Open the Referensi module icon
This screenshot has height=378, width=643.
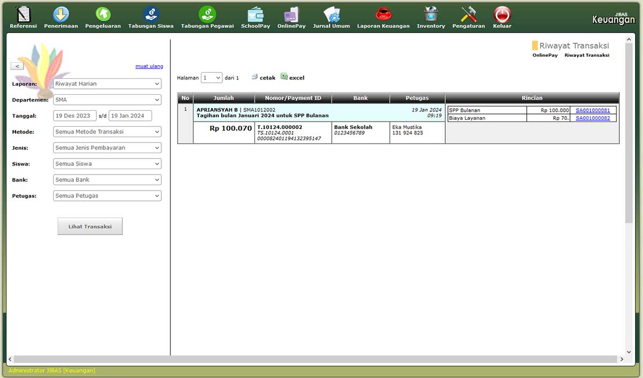[23, 14]
